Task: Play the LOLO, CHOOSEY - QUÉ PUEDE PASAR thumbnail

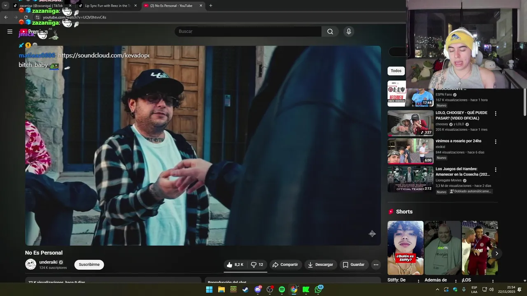Action: tap(410, 123)
